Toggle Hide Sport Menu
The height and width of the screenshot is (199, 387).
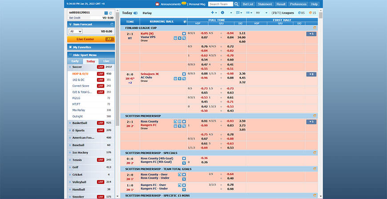point(91,55)
